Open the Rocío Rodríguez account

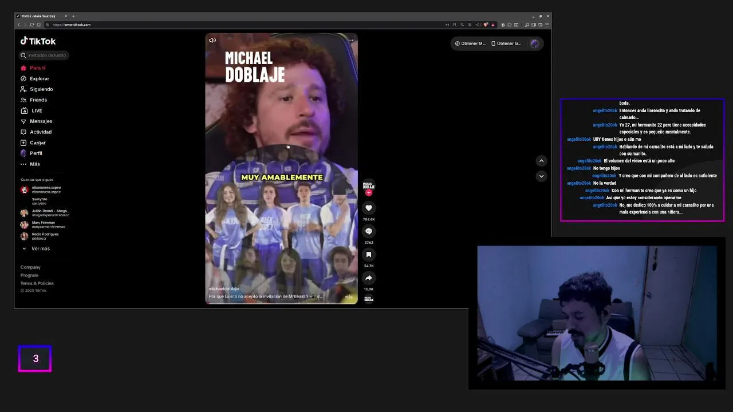[x=40, y=236]
